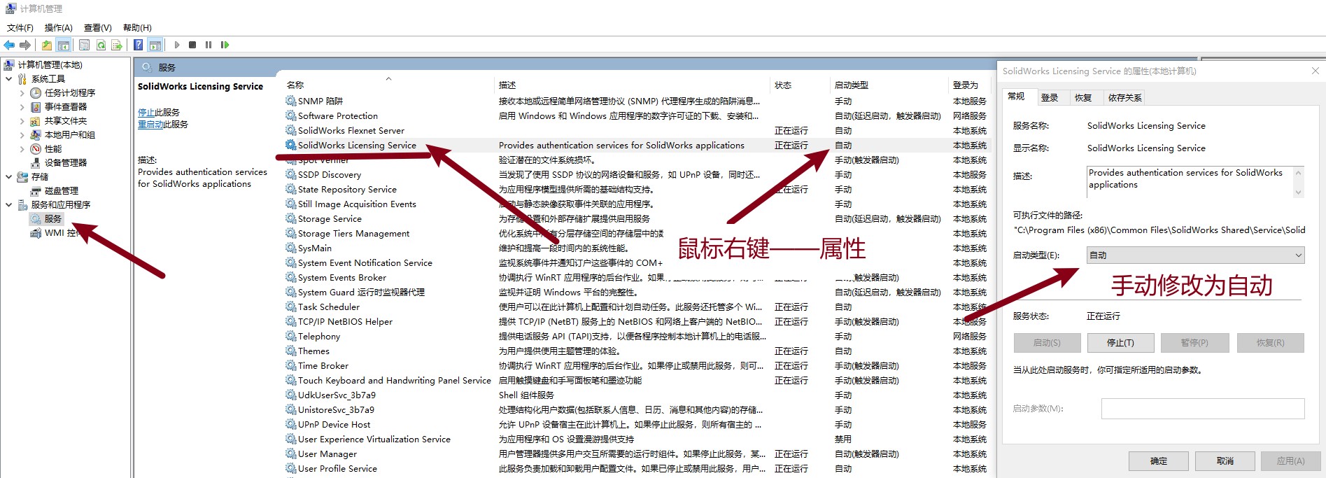Select the TCP/IP NetBIOS Helper row
This screenshot has height=478, width=1326.
point(637,321)
